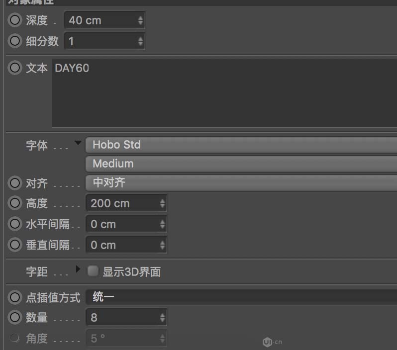Click keyframe circle beside 细分数
397x350 pixels.
point(15,41)
